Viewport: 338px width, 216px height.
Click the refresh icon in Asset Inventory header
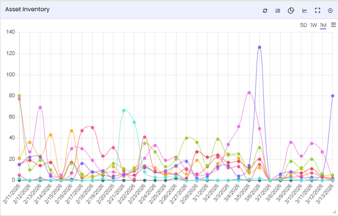point(265,11)
